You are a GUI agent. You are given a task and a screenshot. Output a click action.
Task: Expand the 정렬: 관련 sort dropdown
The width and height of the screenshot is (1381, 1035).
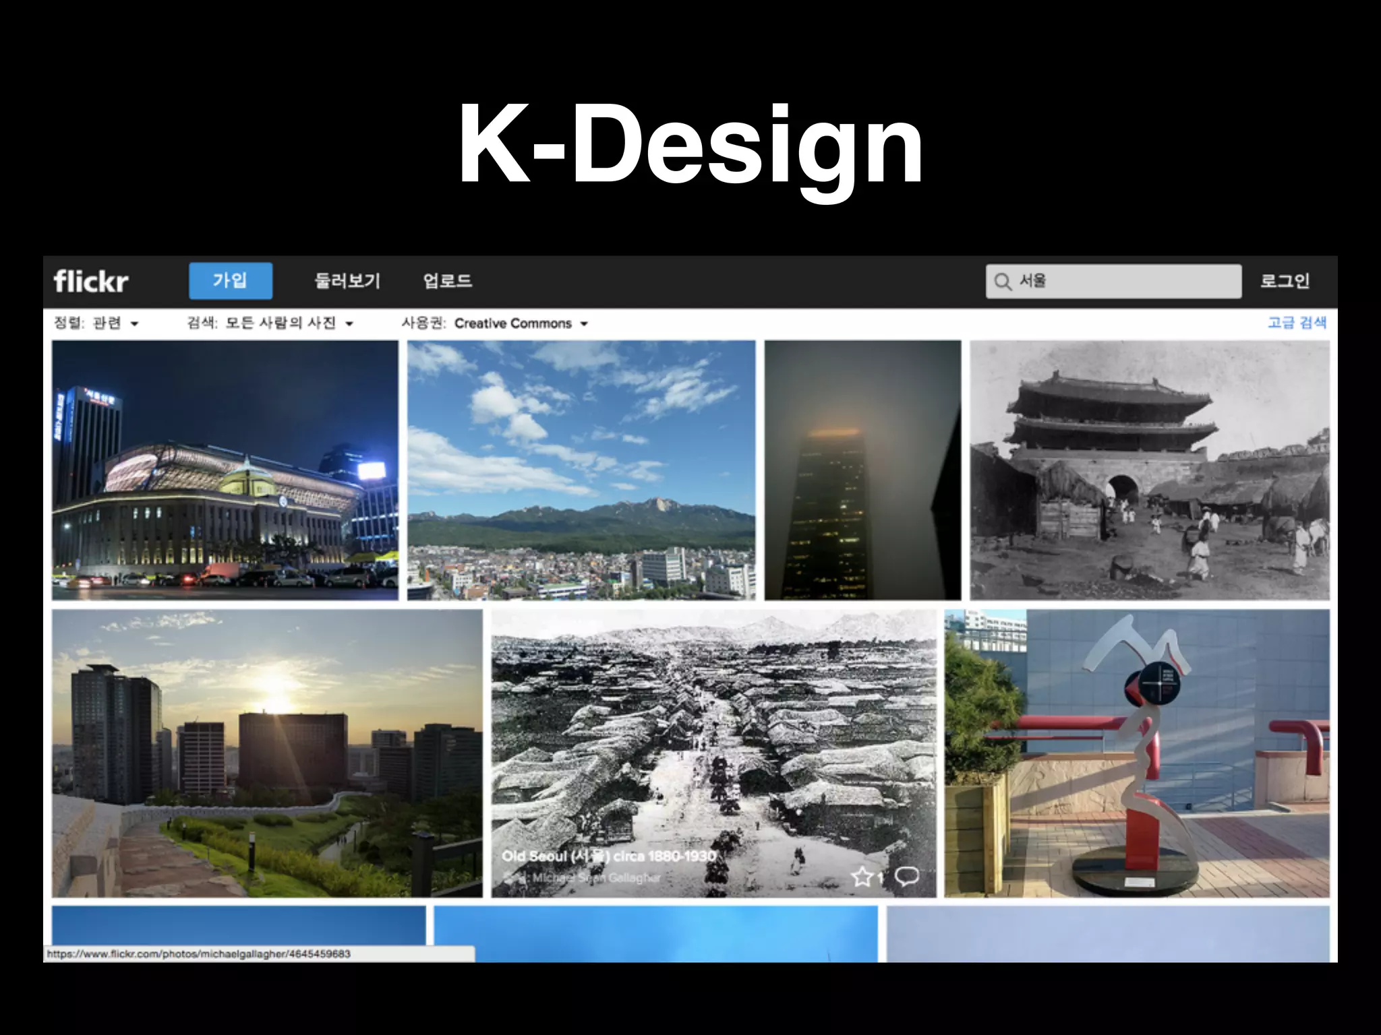point(96,323)
